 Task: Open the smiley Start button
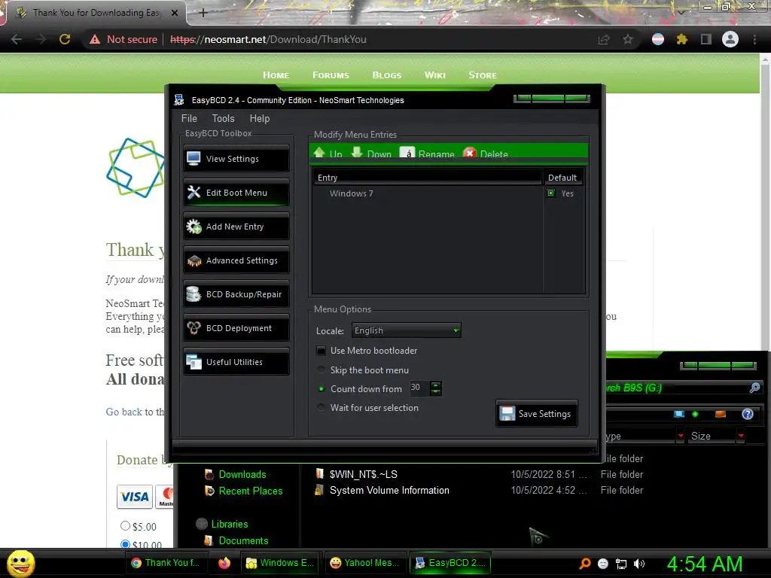click(20, 563)
